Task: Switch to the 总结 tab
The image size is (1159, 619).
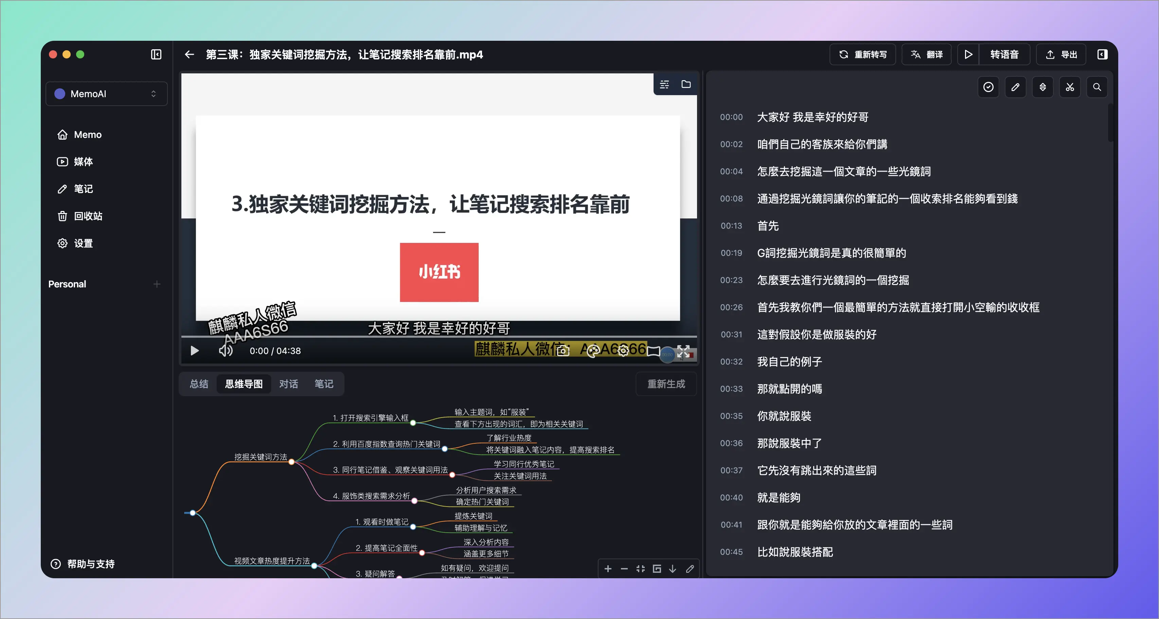Action: point(199,384)
